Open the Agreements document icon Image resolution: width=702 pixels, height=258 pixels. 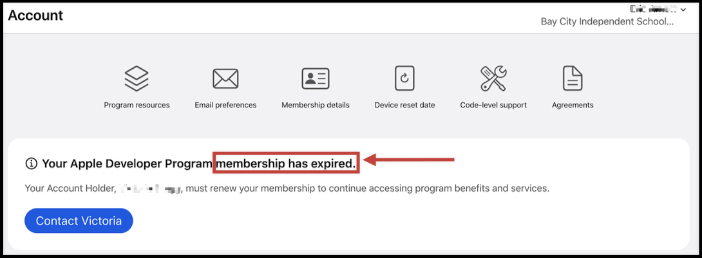click(573, 78)
